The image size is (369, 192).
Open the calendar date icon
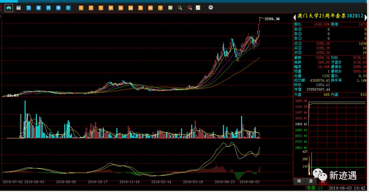pyautogui.click(x=18, y=8)
